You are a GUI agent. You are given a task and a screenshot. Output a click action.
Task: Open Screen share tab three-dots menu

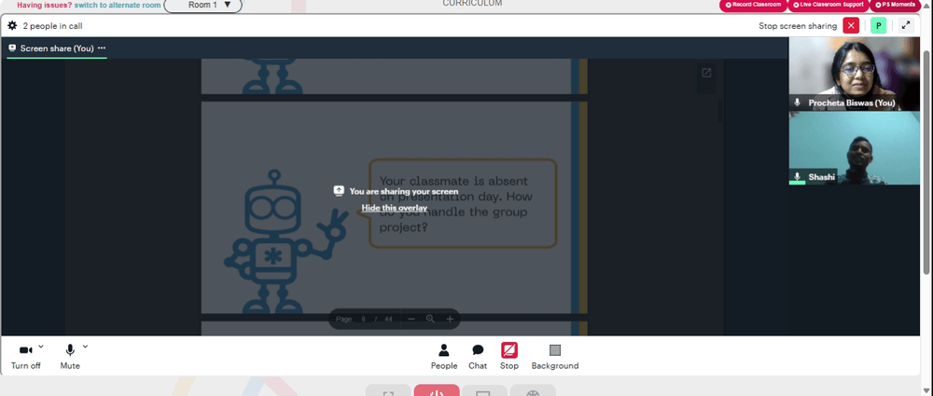tap(102, 48)
